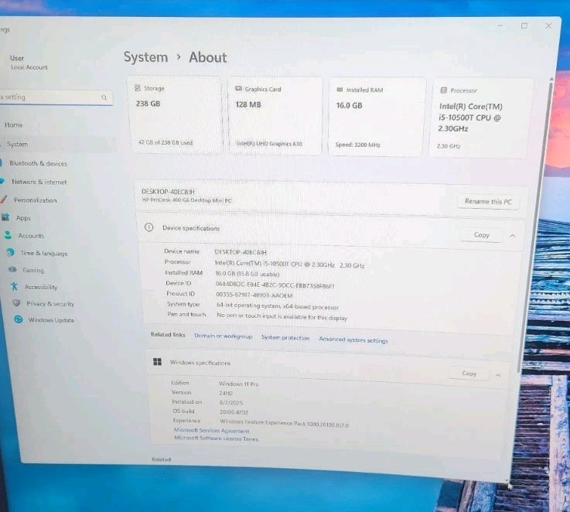The image size is (570, 512).
Task: Click the Device specifications info icon
Action: (x=148, y=227)
